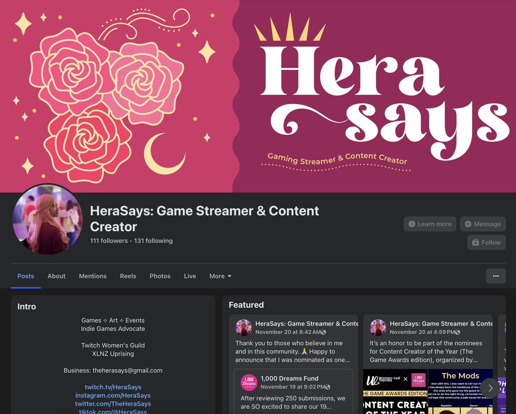Click the Featured section heading
This screenshot has width=516, height=414.
(246, 305)
